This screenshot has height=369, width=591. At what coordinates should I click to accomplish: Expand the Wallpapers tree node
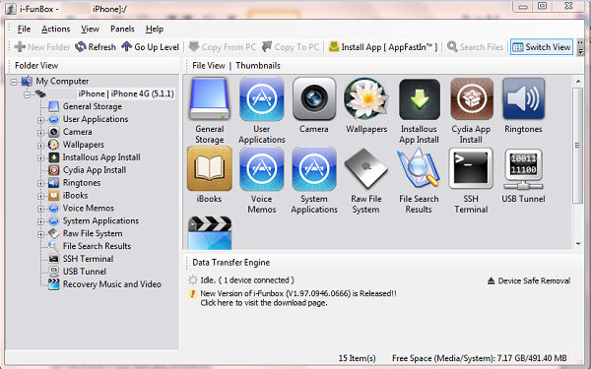(40, 146)
